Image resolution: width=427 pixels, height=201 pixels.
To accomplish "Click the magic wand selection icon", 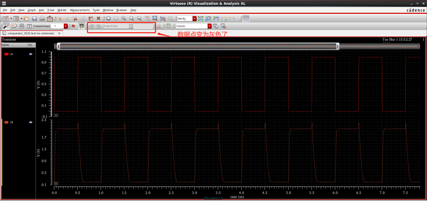I will tap(6, 26).
